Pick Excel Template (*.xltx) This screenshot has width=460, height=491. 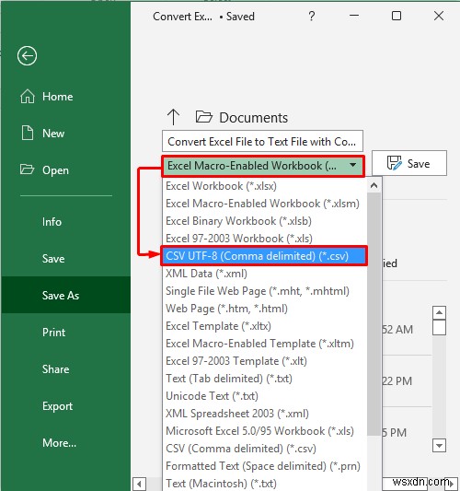pos(265,326)
